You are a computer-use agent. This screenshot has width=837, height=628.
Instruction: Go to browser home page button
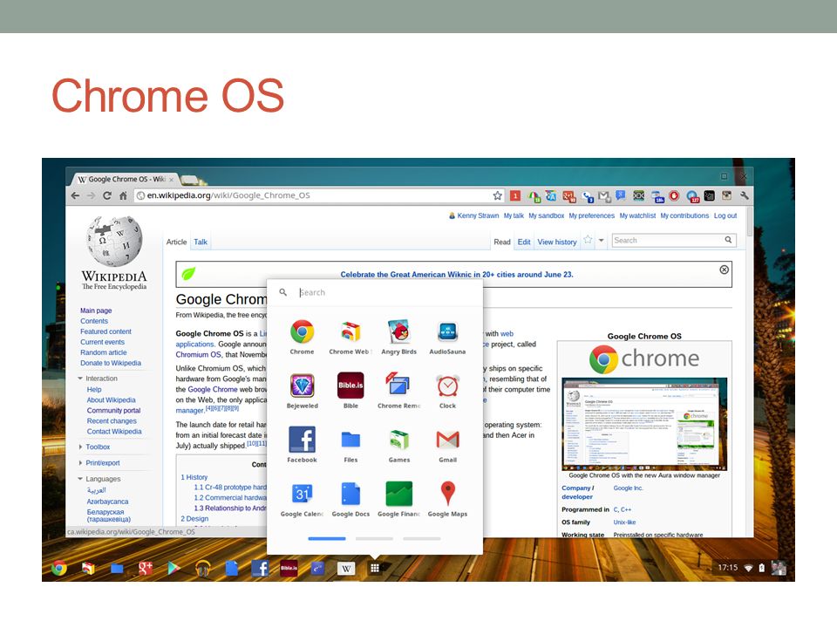click(123, 195)
